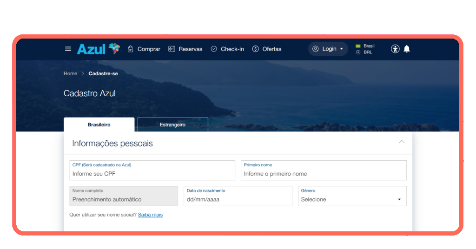Click the CPF input field

(x=152, y=170)
